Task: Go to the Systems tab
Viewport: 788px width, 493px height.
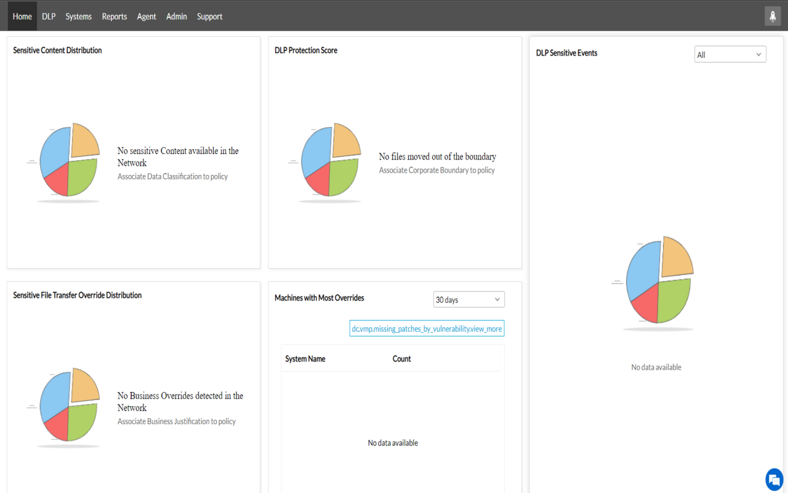Action: pyautogui.click(x=79, y=16)
